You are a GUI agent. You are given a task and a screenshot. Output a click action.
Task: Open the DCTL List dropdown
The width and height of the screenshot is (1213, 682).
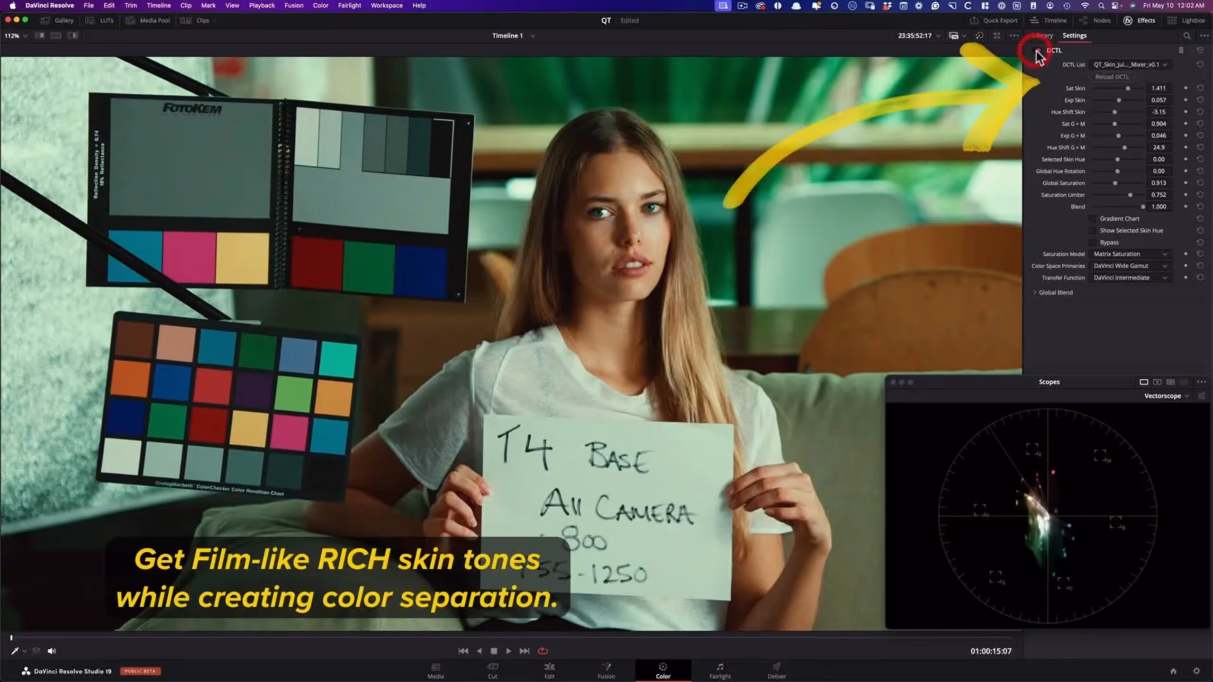[1130, 64]
